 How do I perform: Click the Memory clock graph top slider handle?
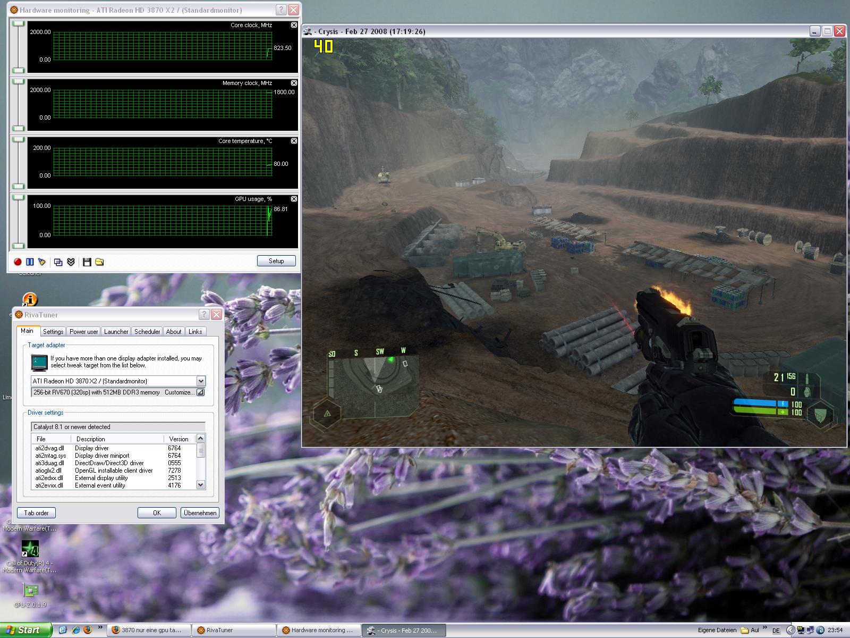(19, 81)
